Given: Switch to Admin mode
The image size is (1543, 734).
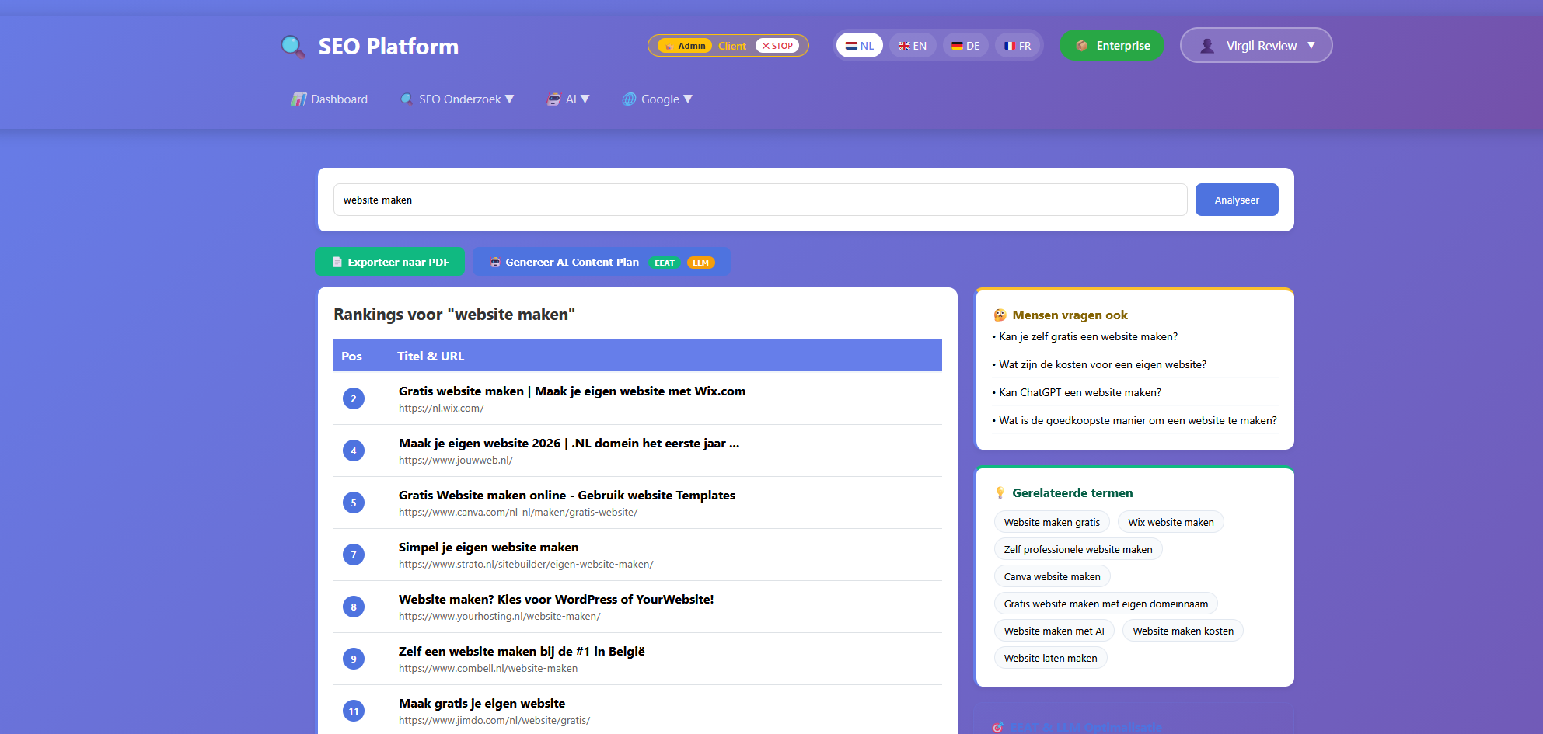Looking at the screenshot, I should tap(685, 46).
